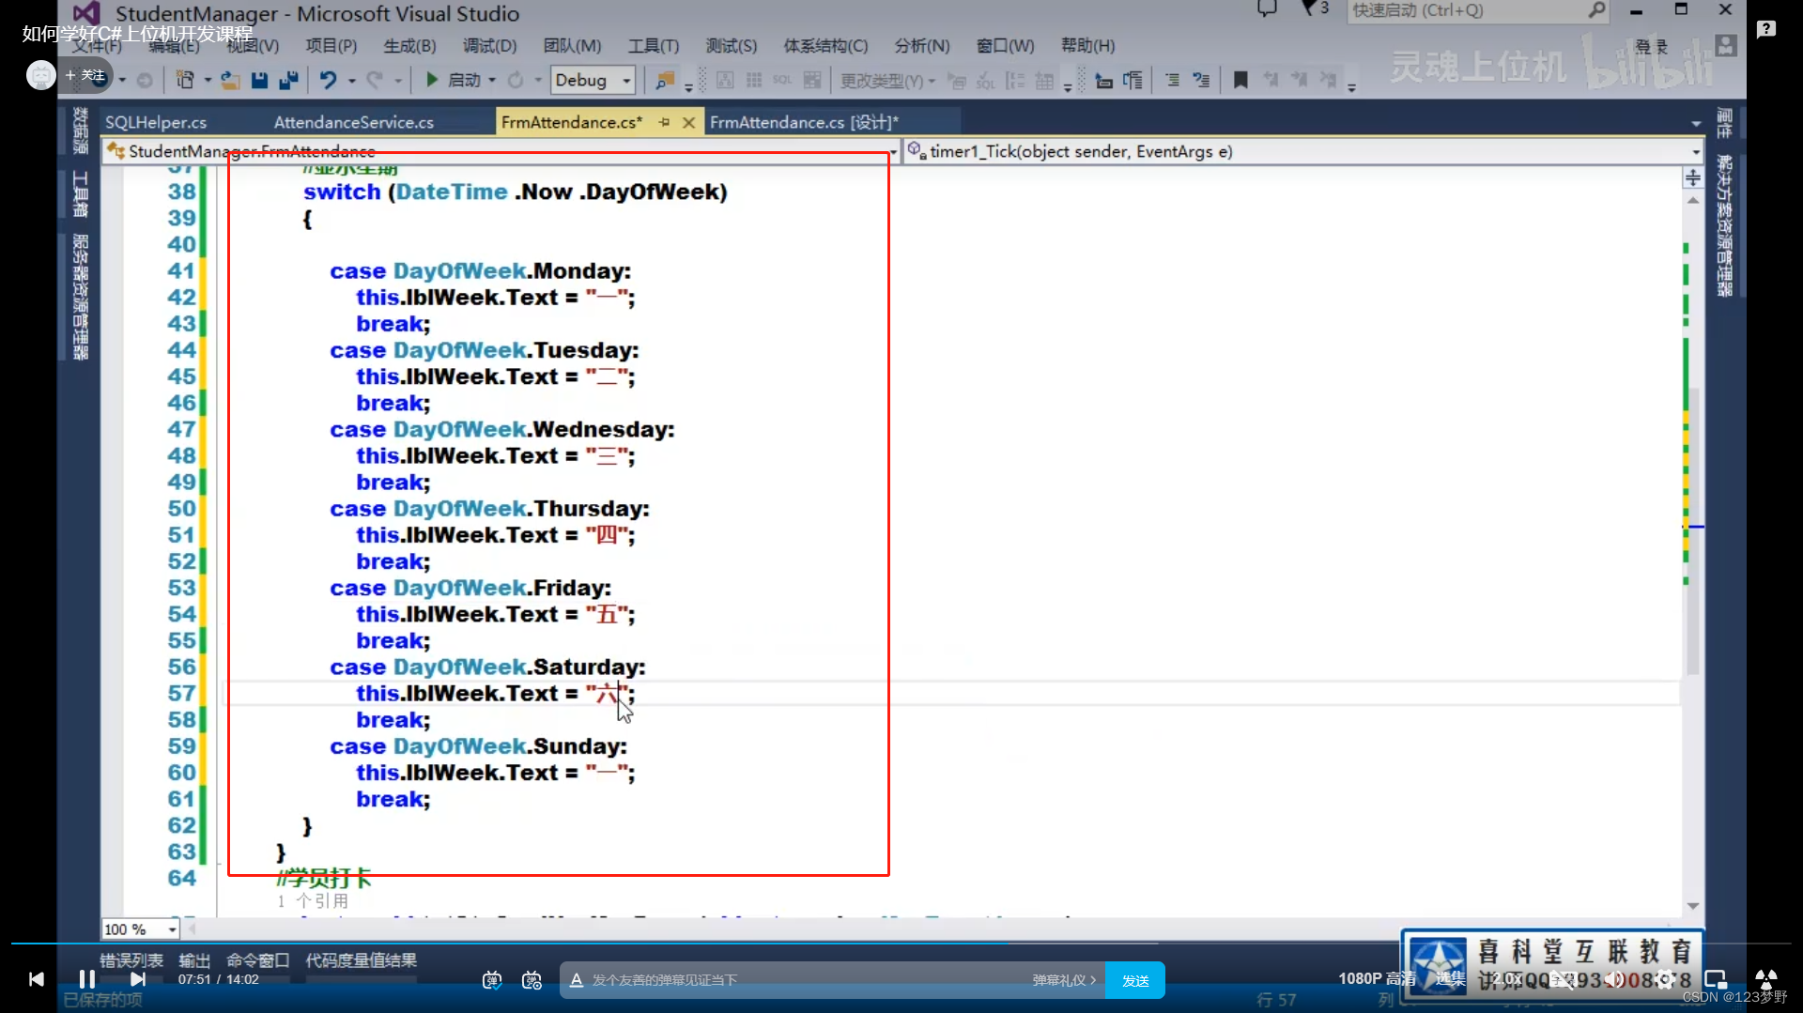Image resolution: width=1803 pixels, height=1013 pixels.
Task: Open the 更改类型 dropdown
Action: 887,81
